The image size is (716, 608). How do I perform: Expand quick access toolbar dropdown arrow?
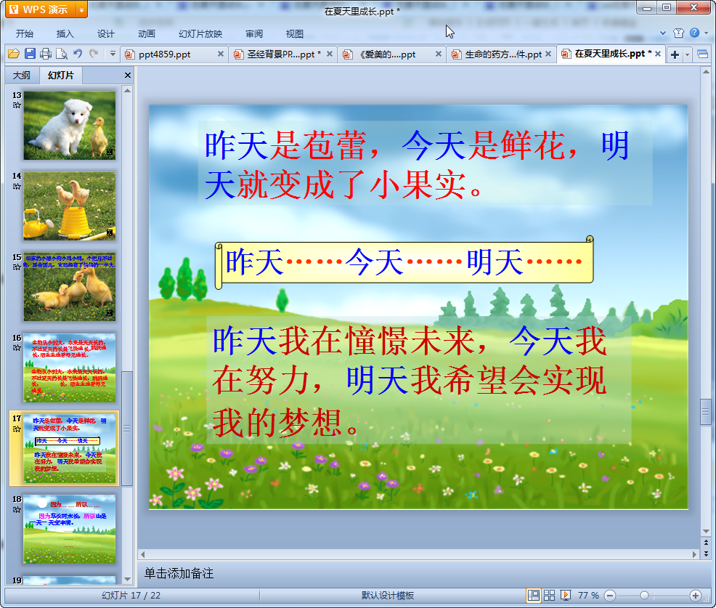point(113,54)
